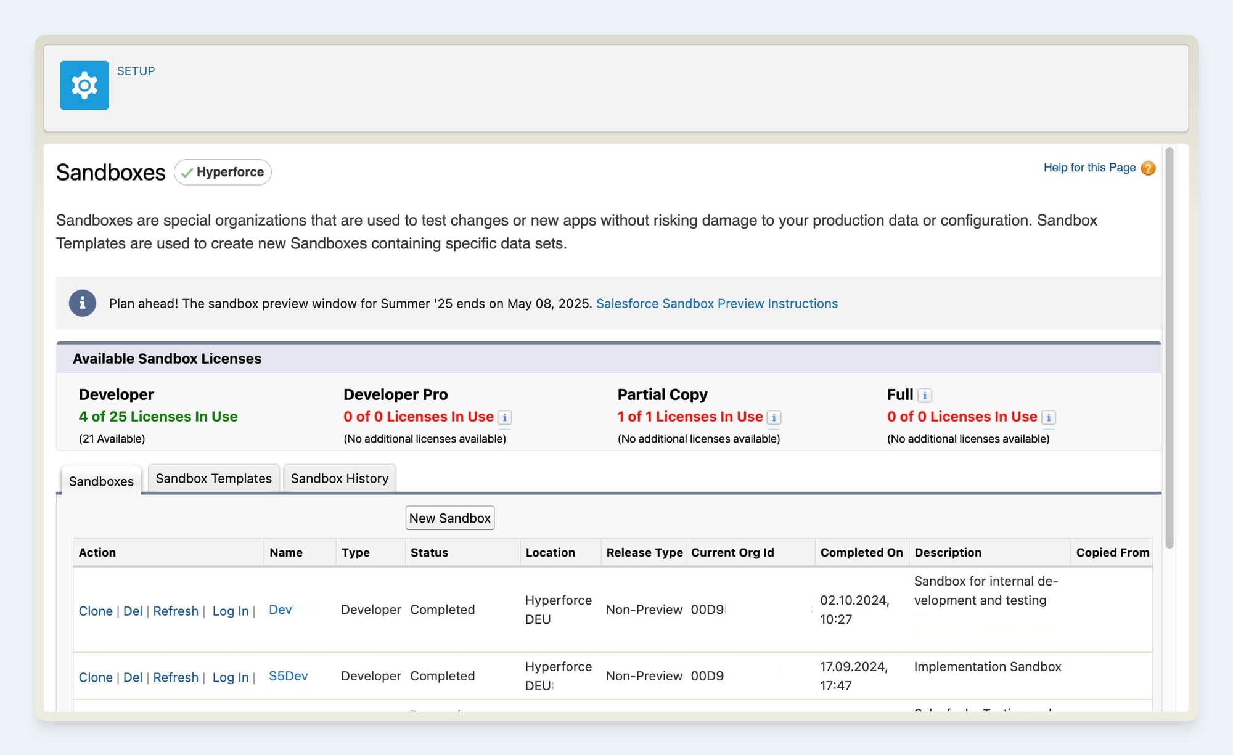
Task: Switch to the Sandbox Templates tab
Action: (213, 478)
